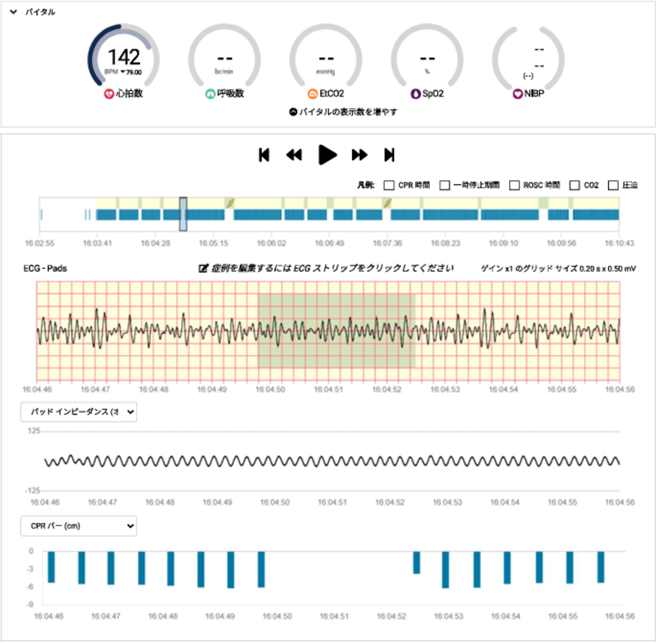Enable the ROSC 時間 legend checkbox
Screen dimensions: 656x643
click(514, 185)
